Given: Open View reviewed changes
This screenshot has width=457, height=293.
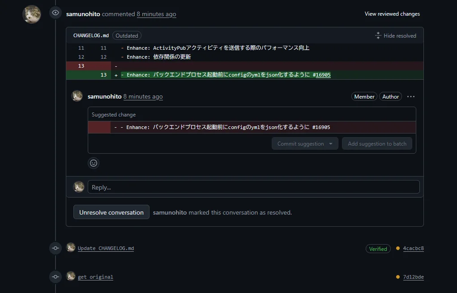Looking at the screenshot, I should point(392,14).
